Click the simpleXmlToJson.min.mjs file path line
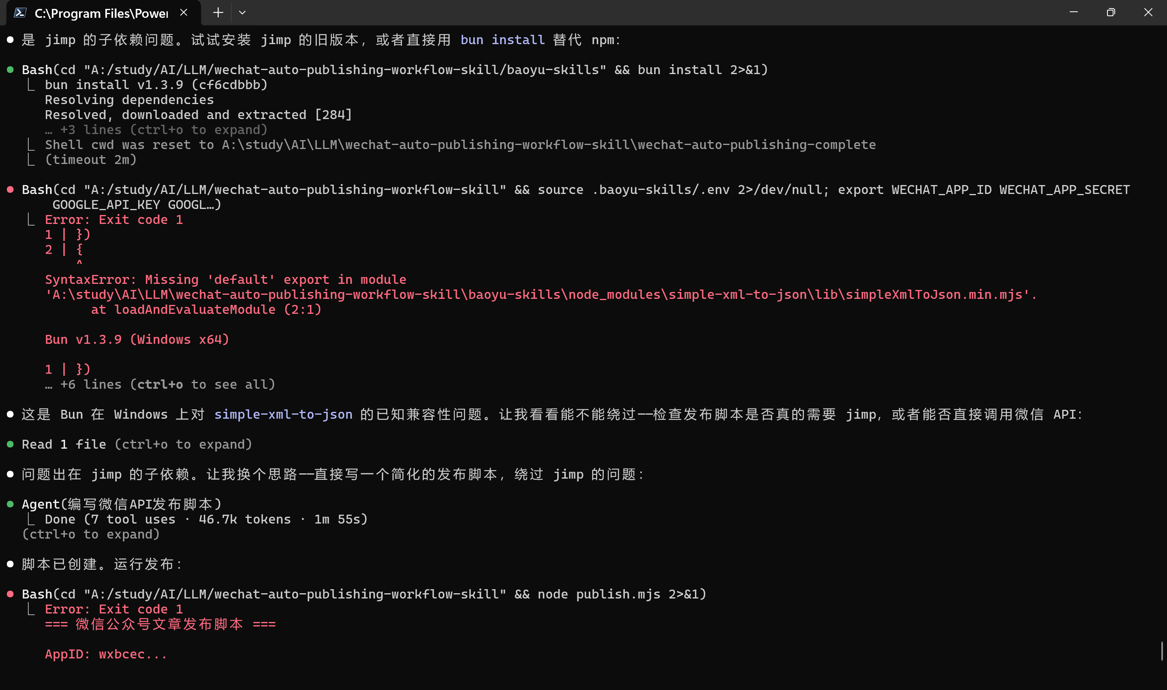The image size is (1167, 690). tap(541, 295)
